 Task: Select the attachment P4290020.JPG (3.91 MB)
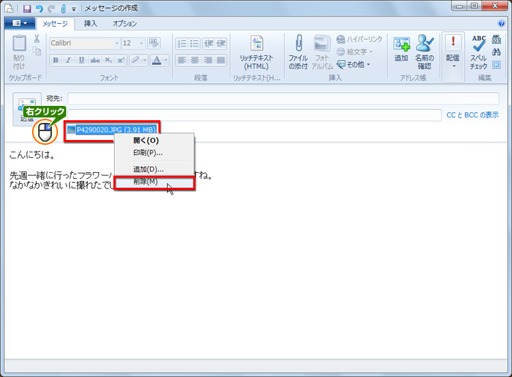[x=112, y=130]
